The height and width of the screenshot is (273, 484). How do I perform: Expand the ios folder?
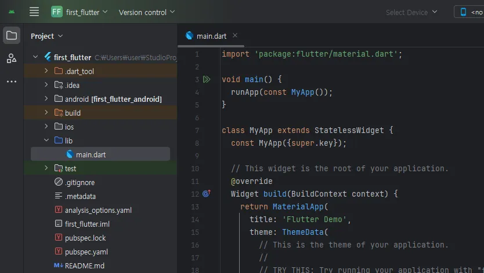point(46,126)
